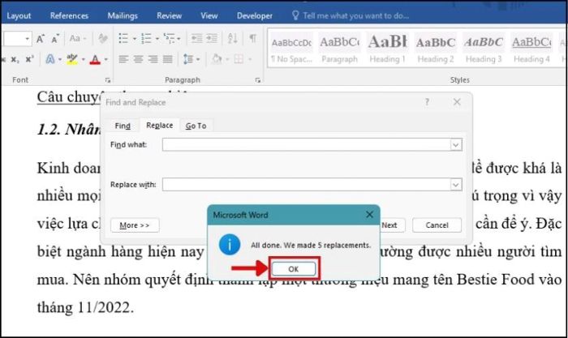Expand the Shading dropdown arrow
568x338 pixels.
tap(227, 59)
